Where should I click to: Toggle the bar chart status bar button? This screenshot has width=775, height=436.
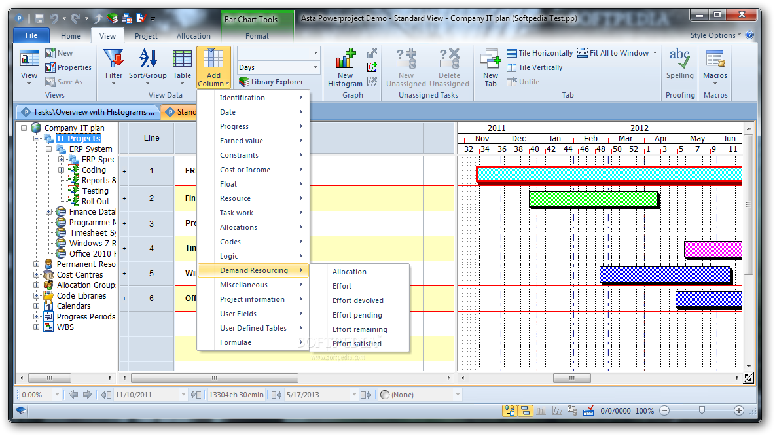[x=525, y=410]
